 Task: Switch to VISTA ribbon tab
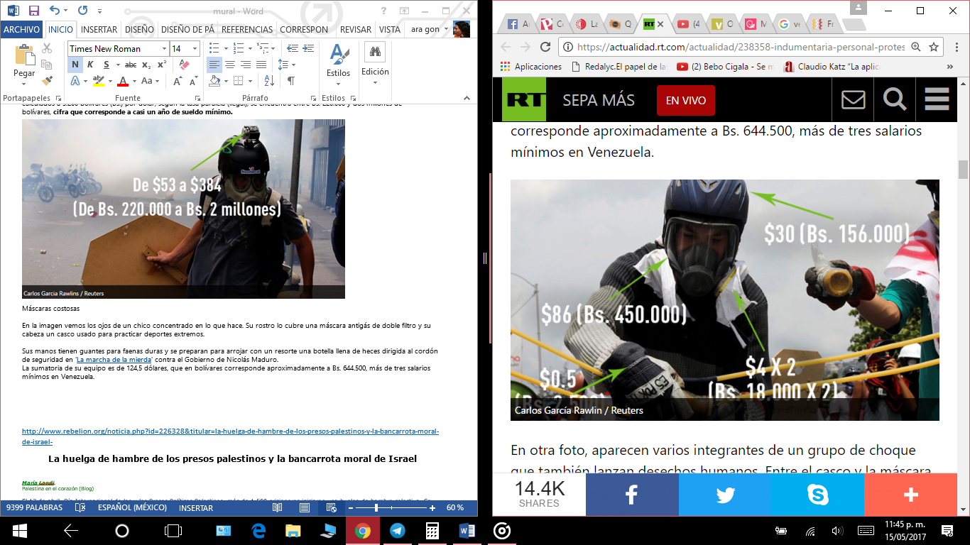click(x=390, y=29)
